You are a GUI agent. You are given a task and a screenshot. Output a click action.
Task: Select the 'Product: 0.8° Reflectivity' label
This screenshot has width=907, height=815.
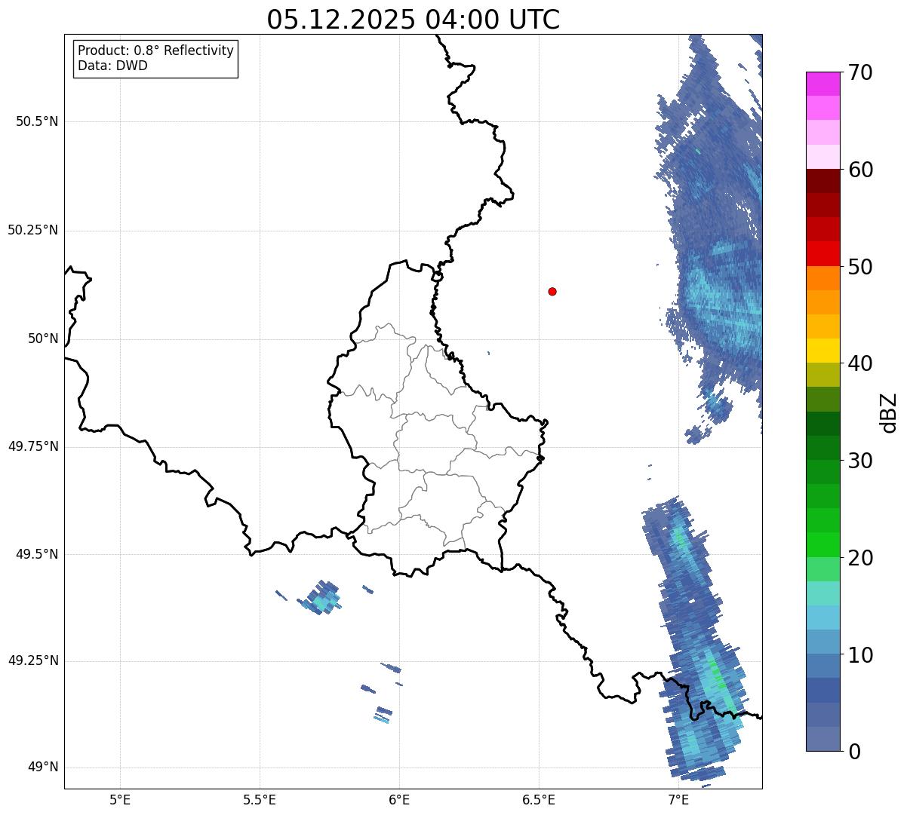(156, 51)
